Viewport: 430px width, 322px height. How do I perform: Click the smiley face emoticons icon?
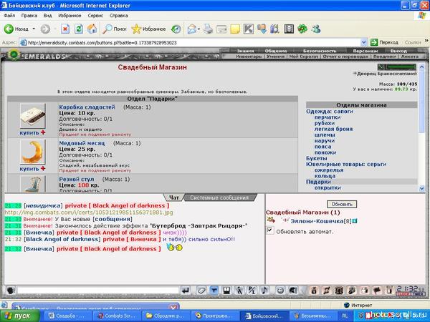(280, 291)
